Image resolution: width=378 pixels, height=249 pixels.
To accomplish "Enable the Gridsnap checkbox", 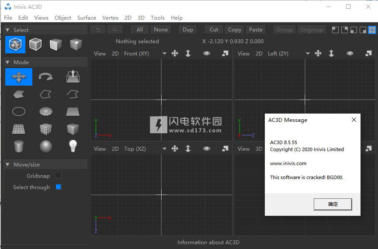I will tap(59, 176).
